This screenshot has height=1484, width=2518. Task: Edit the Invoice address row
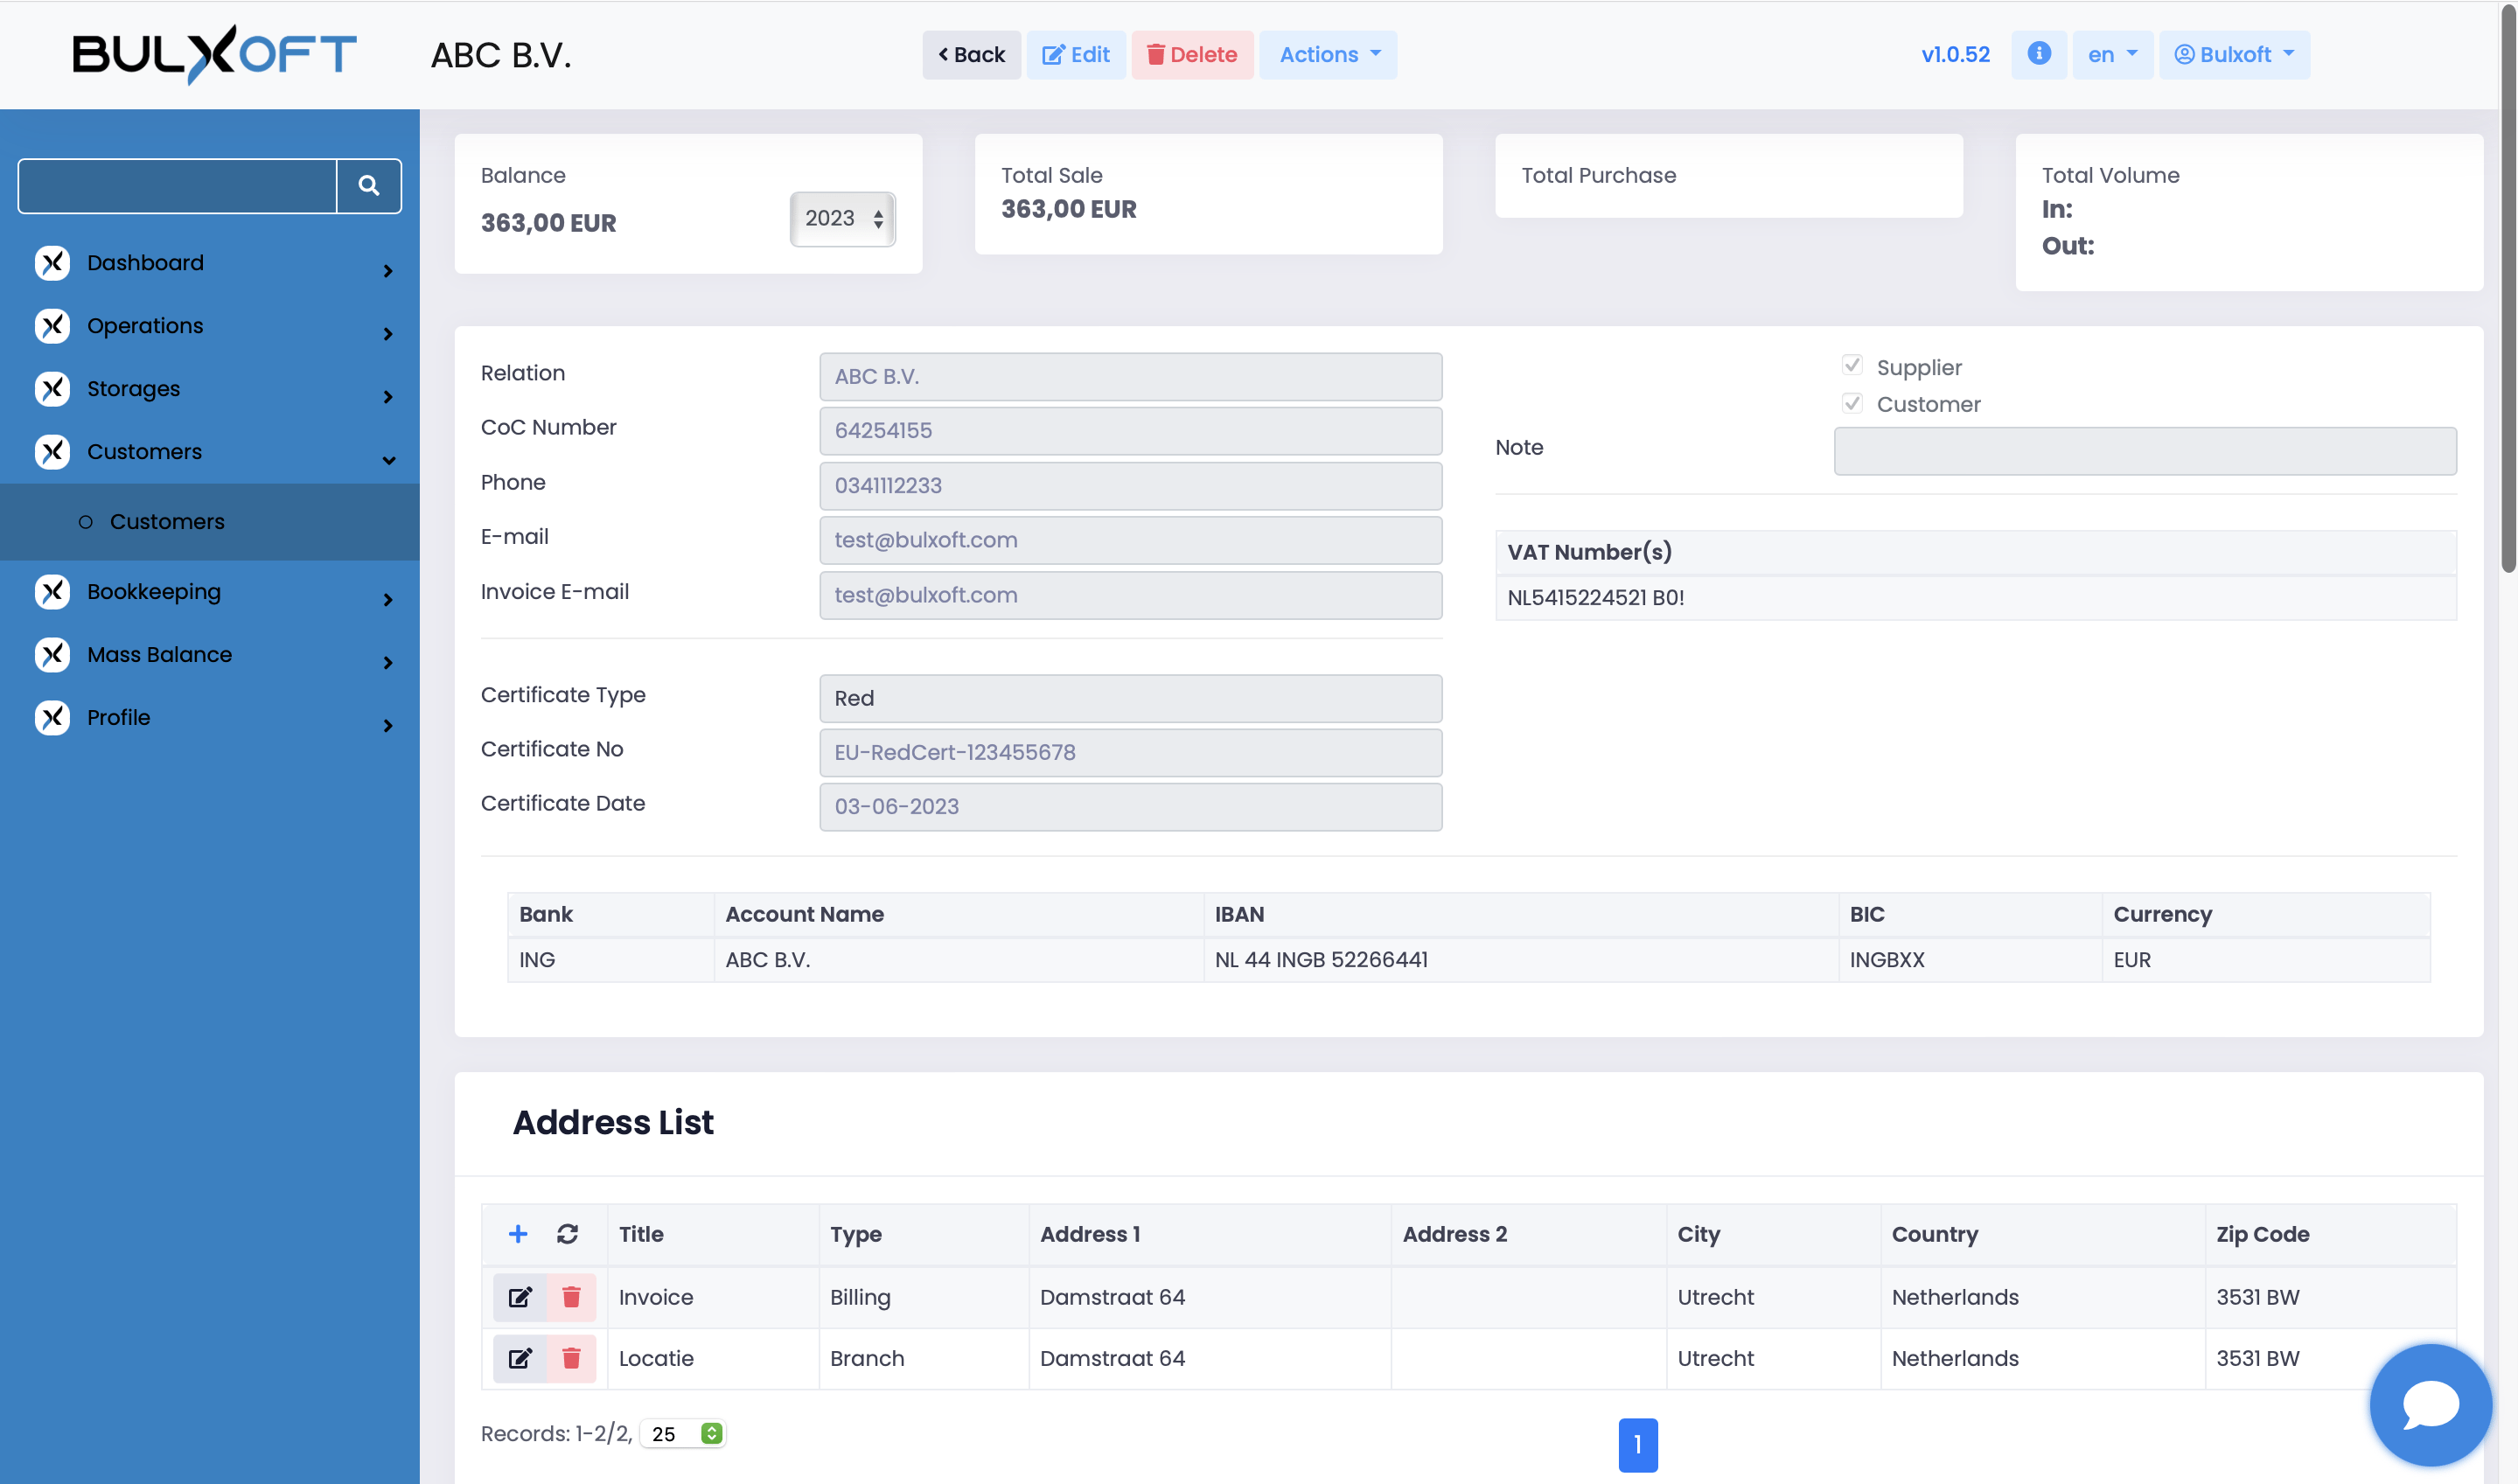click(520, 1296)
